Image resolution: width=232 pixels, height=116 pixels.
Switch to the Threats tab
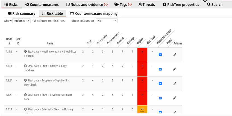tap(147, 5)
